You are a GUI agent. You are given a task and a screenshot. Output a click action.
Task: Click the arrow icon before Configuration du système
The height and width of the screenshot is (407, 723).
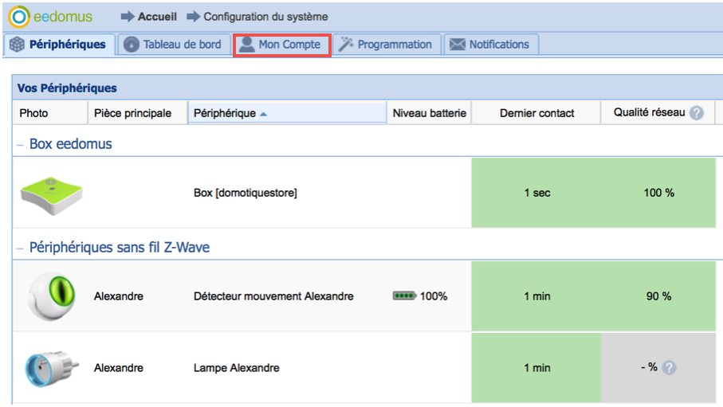(194, 17)
